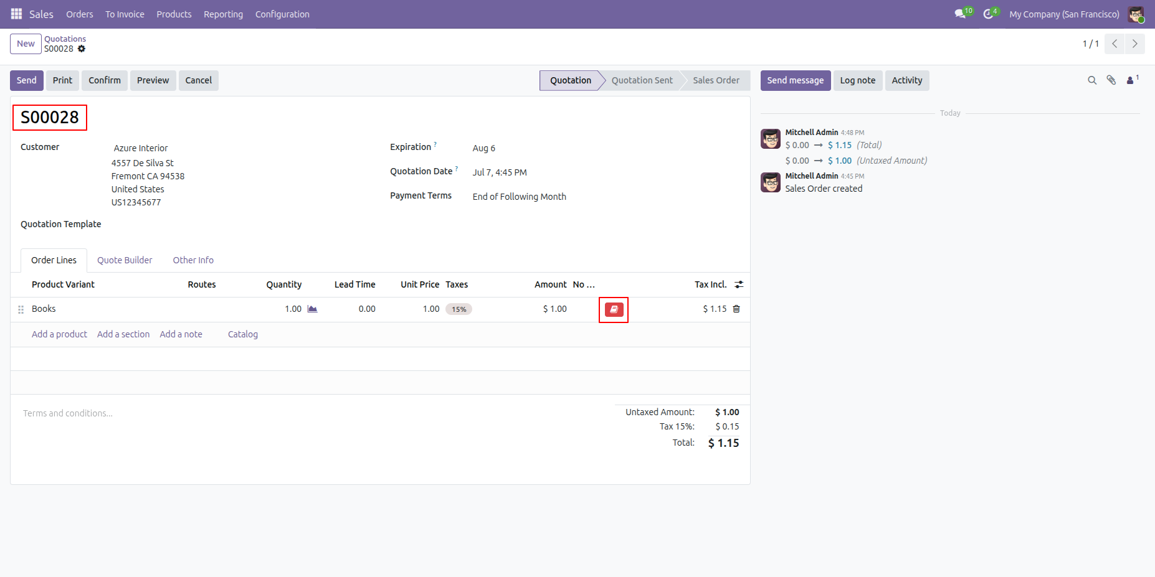Click the Preview button
This screenshot has width=1155, height=577.
tap(153, 80)
